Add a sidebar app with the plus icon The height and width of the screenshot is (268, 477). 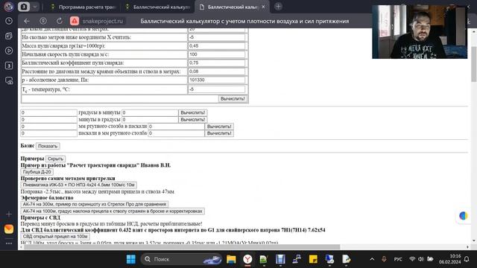point(9,214)
